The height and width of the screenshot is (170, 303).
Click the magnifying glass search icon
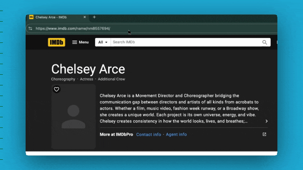click(265, 42)
